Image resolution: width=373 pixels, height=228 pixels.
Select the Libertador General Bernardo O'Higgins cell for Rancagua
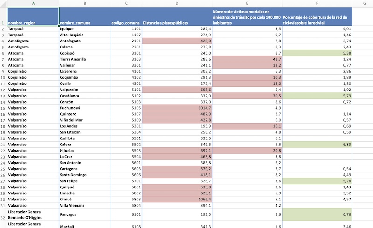pos(33,214)
